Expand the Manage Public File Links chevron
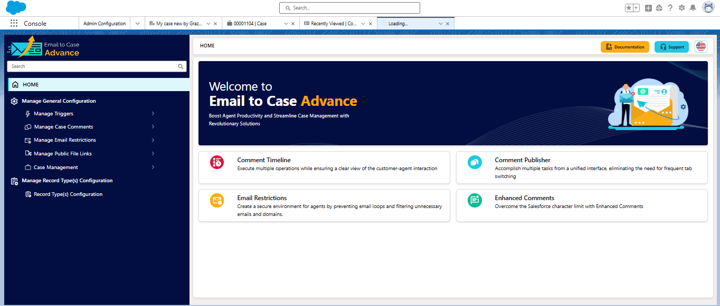This screenshot has width=720, height=306. click(x=153, y=154)
